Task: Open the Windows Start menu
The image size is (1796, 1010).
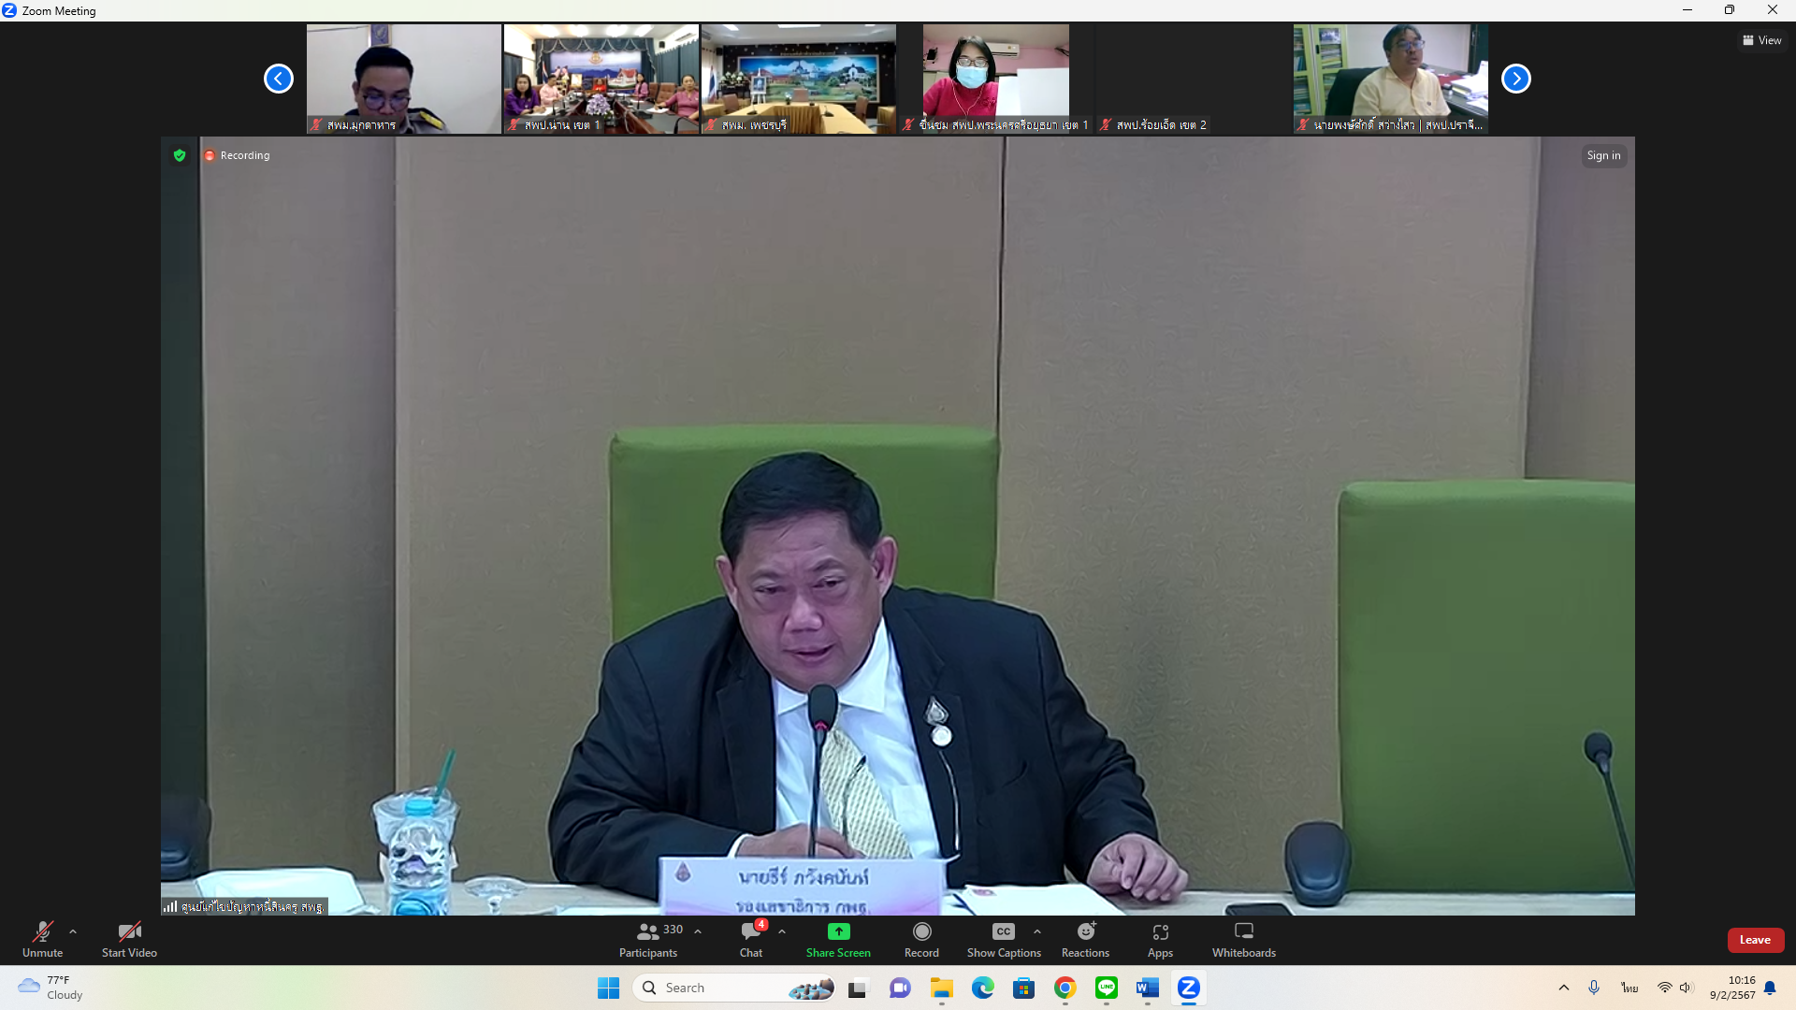Action: [x=609, y=988]
